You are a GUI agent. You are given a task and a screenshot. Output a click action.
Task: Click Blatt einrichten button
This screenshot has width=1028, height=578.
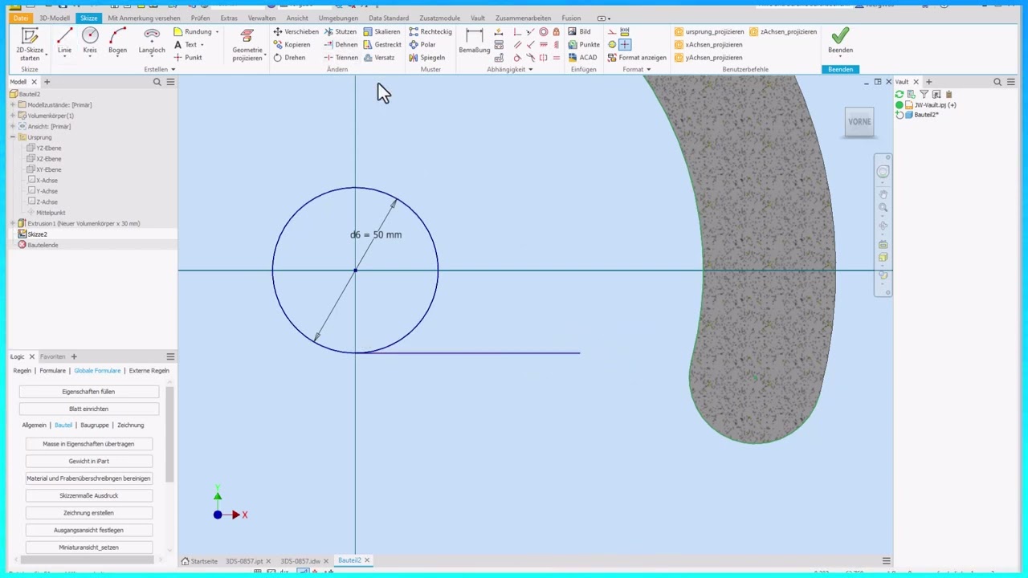pyautogui.click(x=88, y=409)
